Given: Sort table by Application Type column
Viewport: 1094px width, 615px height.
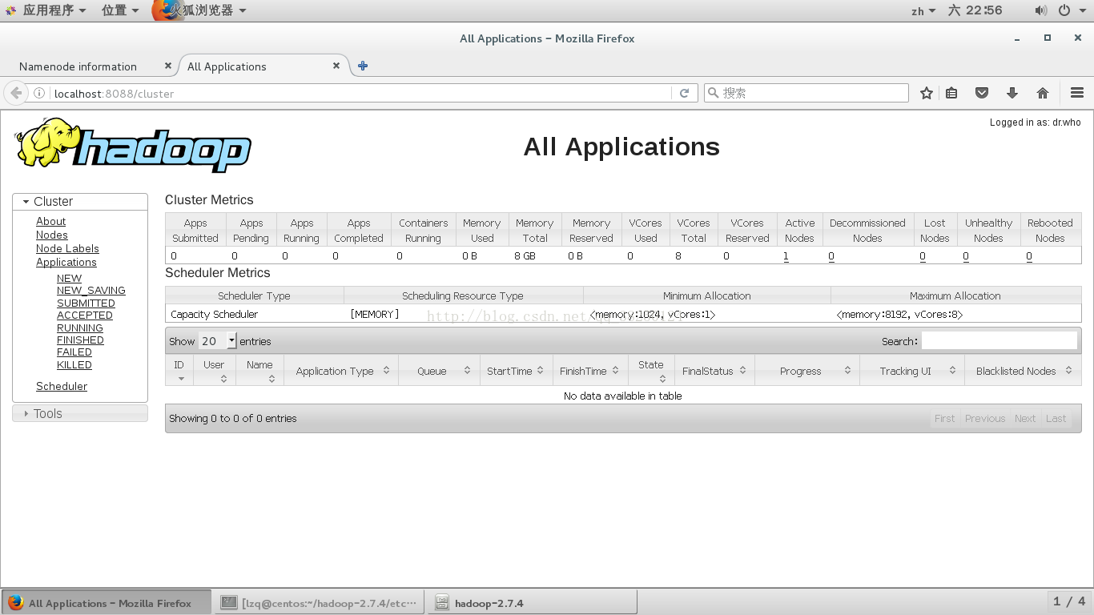Looking at the screenshot, I should click(341, 371).
